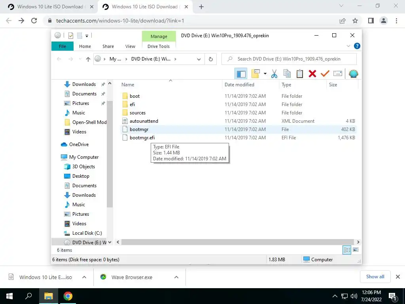
Task: Click the folder options toolbar icon
Action: (255, 74)
